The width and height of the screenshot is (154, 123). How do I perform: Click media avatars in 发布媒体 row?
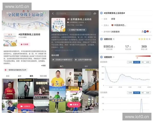coord(145,32)
